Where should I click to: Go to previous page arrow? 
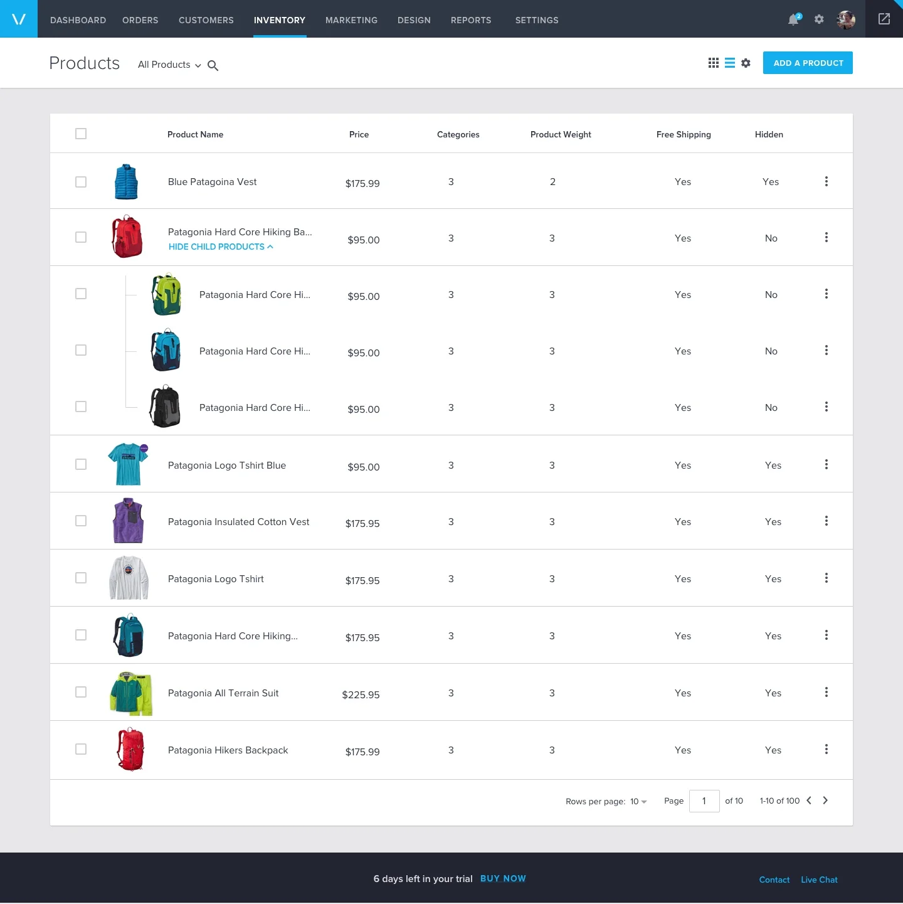coord(809,800)
